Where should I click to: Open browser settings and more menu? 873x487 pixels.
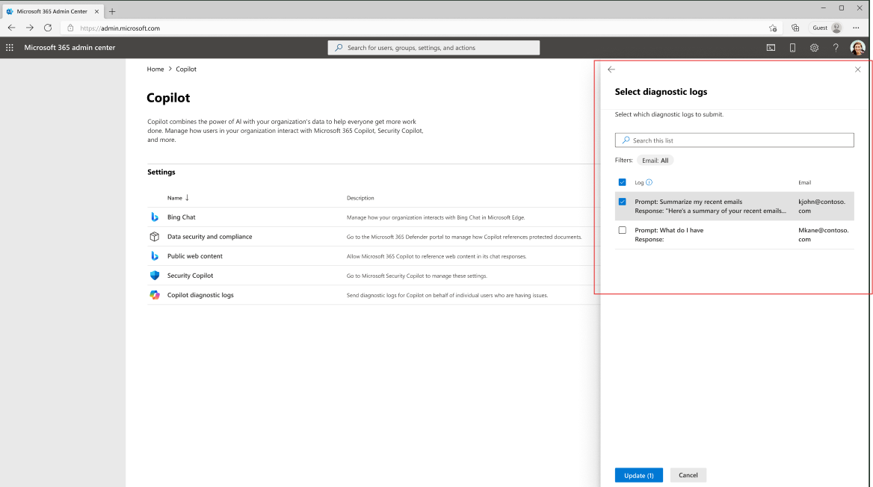856,28
